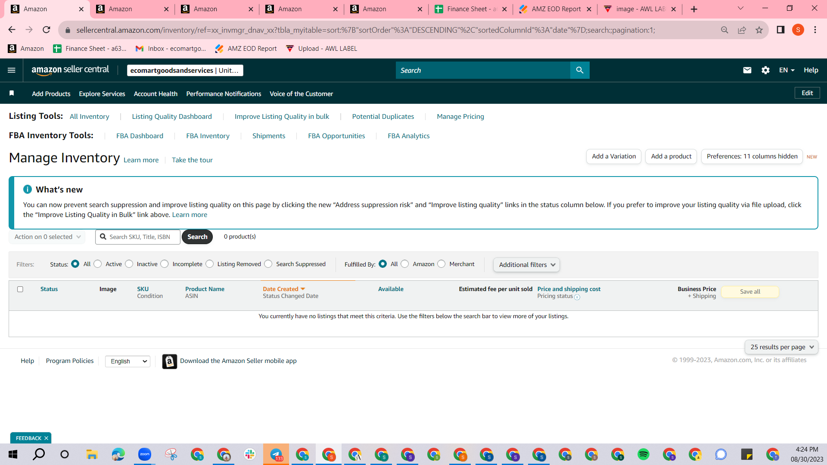
Task: Open the messages envelope icon
Action: (x=747, y=70)
